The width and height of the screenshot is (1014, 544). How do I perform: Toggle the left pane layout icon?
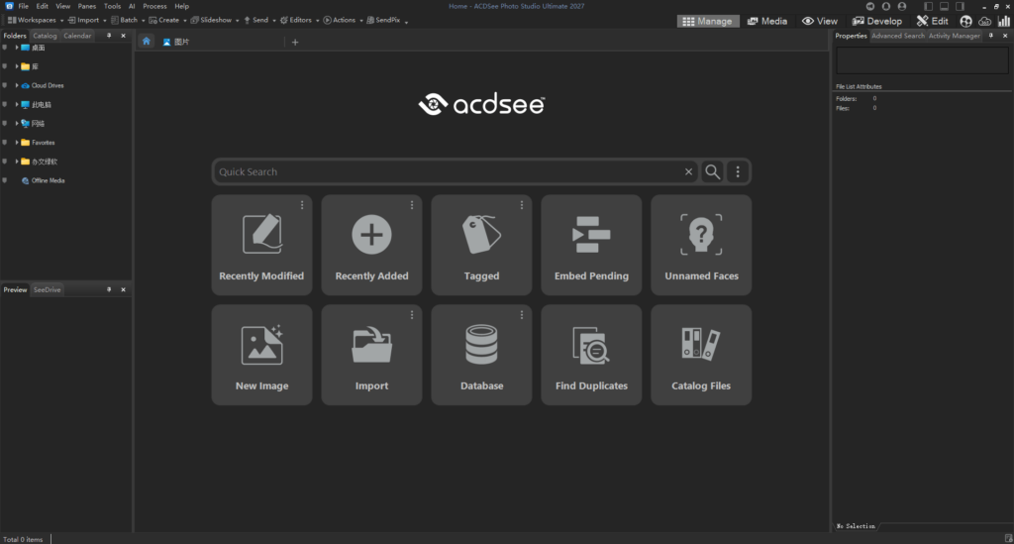coord(928,6)
